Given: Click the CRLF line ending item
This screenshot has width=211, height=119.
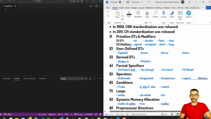Looking at the screenshot, I should 67,114.
